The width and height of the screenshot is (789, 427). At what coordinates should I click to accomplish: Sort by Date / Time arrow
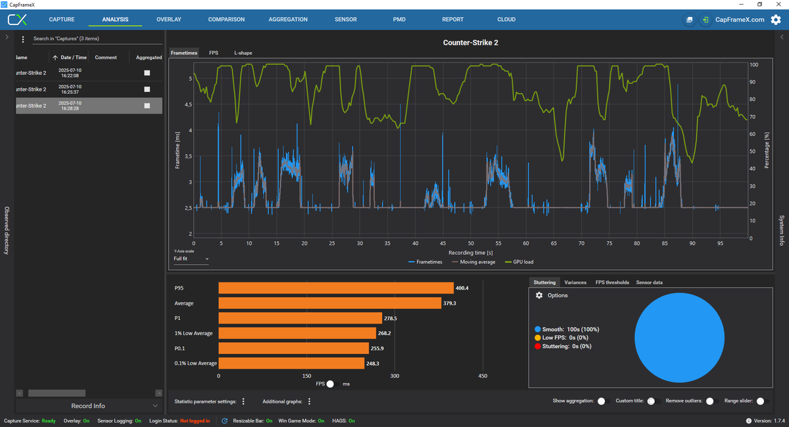tap(55, 58)
